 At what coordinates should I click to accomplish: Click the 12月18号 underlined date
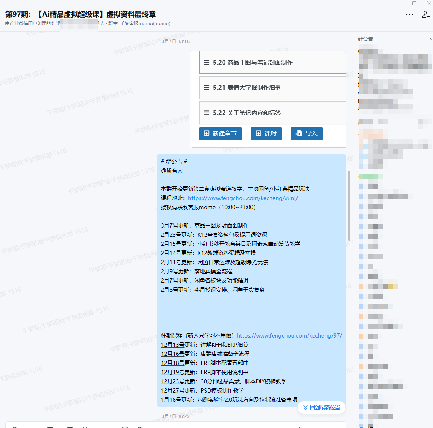pyautogui.click(x=173, y=363)
